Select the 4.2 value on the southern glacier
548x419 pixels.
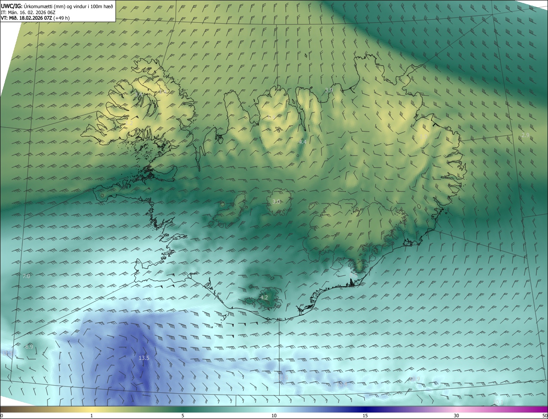(264, 297)
